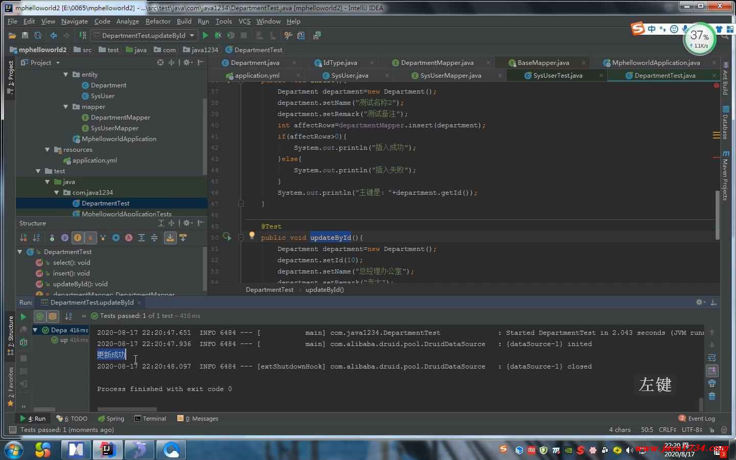Open the VCS menu
The image size is (736, 460).
(x=244, y=21)
